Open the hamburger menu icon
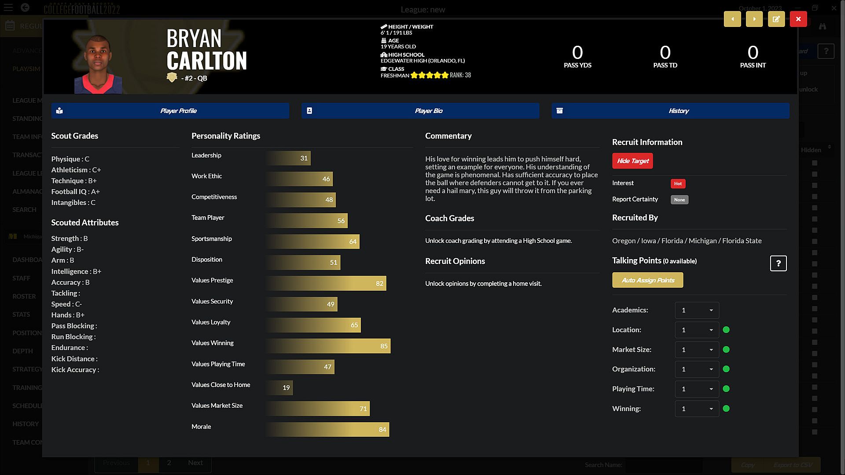The width and height of the screenshot is (845, 475). pos(8,7)
